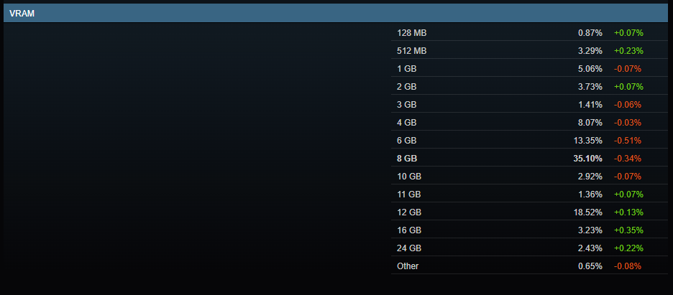Viewport: 673px width, 295px height.
Task: Click the 6 GB entry
Action: [x=529, y=141]
